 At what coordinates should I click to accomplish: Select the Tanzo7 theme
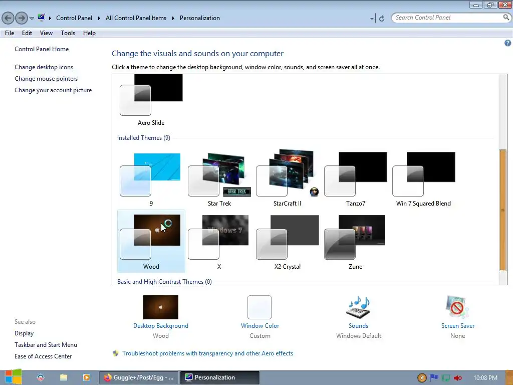(x=355, y=178)
